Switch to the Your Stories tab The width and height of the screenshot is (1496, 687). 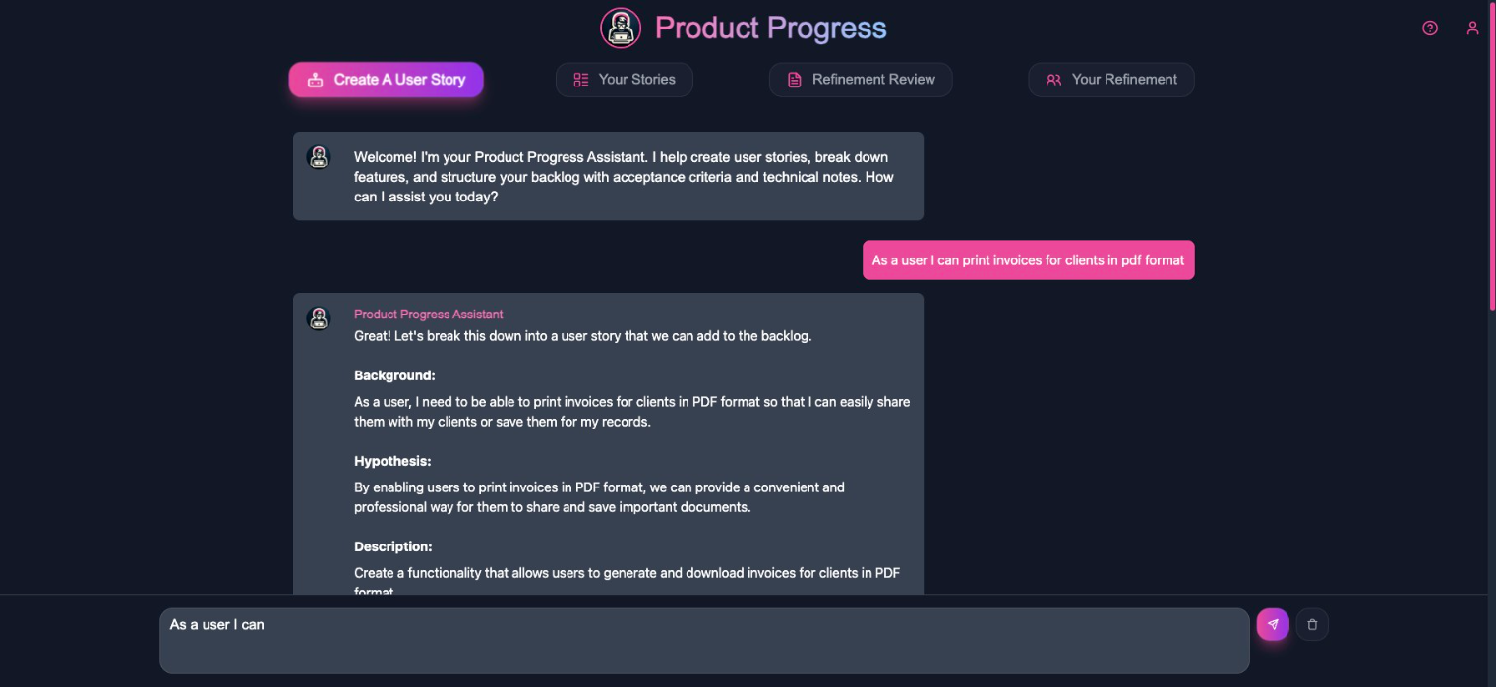[x=625, y=80]
